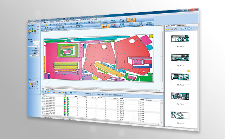Select highlighted orange placement tool in left panel
Viewport: 225px width, 139px height.
tap(30, 31)
